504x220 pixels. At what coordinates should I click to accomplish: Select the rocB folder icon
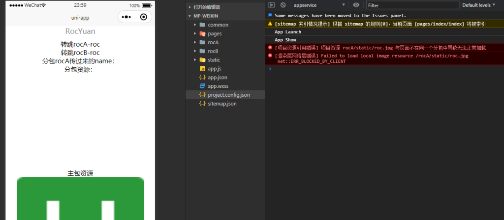pyautogui.click(x=202, y=51)
